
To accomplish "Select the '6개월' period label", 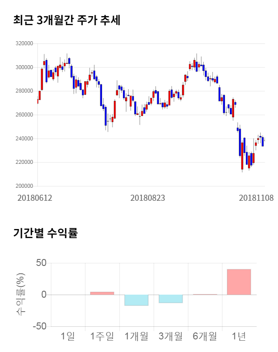I will point(205,336).
